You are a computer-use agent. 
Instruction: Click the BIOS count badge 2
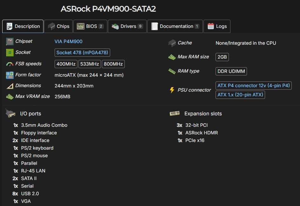tap(101, 26)
